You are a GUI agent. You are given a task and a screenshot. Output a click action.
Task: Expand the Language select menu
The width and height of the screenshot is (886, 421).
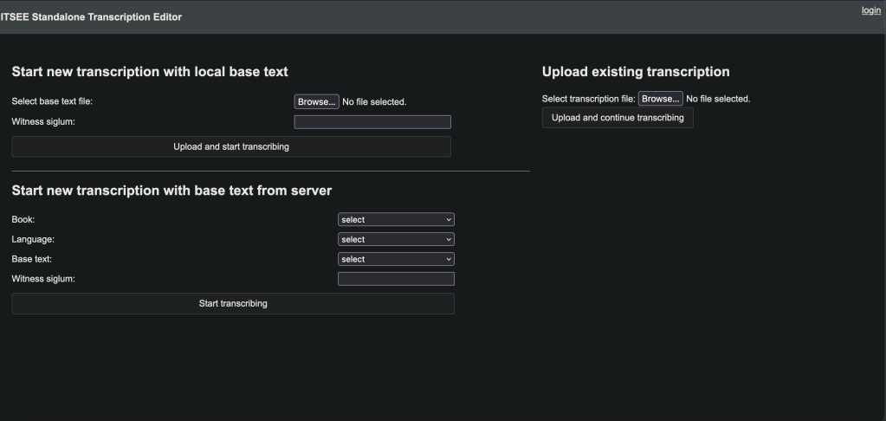396,240
